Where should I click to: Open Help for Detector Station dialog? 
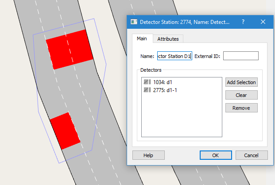(x=148, y=155)
